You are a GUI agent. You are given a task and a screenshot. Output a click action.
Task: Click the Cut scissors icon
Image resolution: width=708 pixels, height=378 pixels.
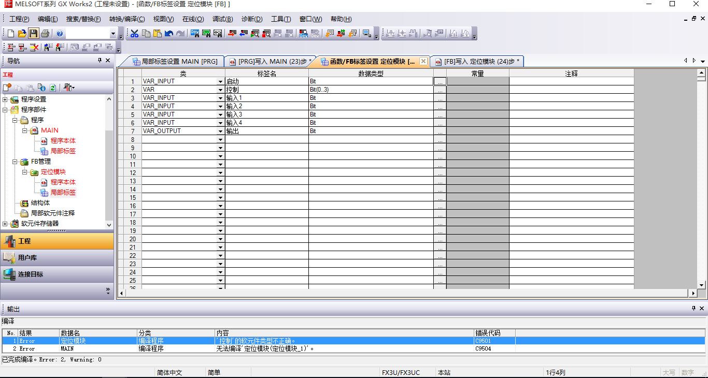[134, 34]
